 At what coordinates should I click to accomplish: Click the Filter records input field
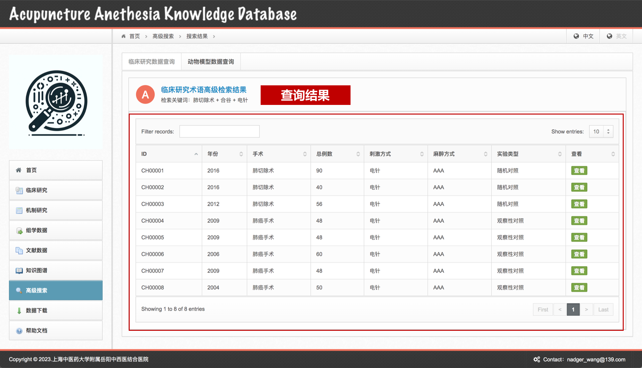pos(219,132)
